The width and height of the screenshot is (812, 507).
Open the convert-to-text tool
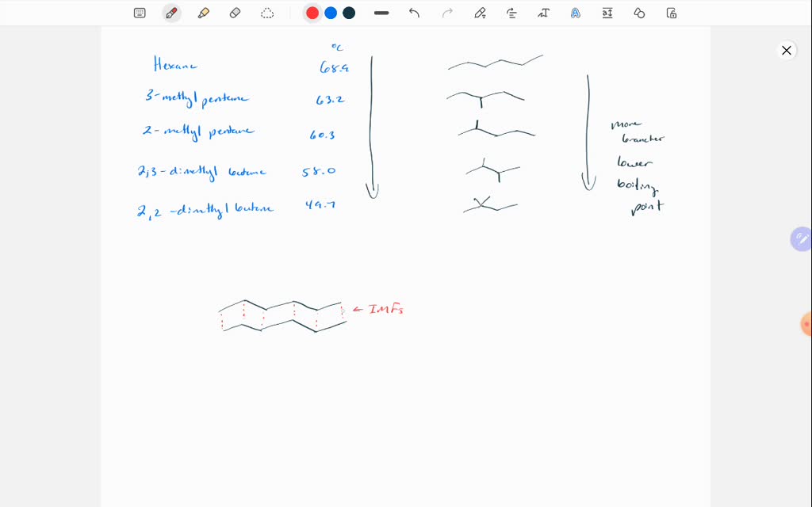[x=543, y=13]
